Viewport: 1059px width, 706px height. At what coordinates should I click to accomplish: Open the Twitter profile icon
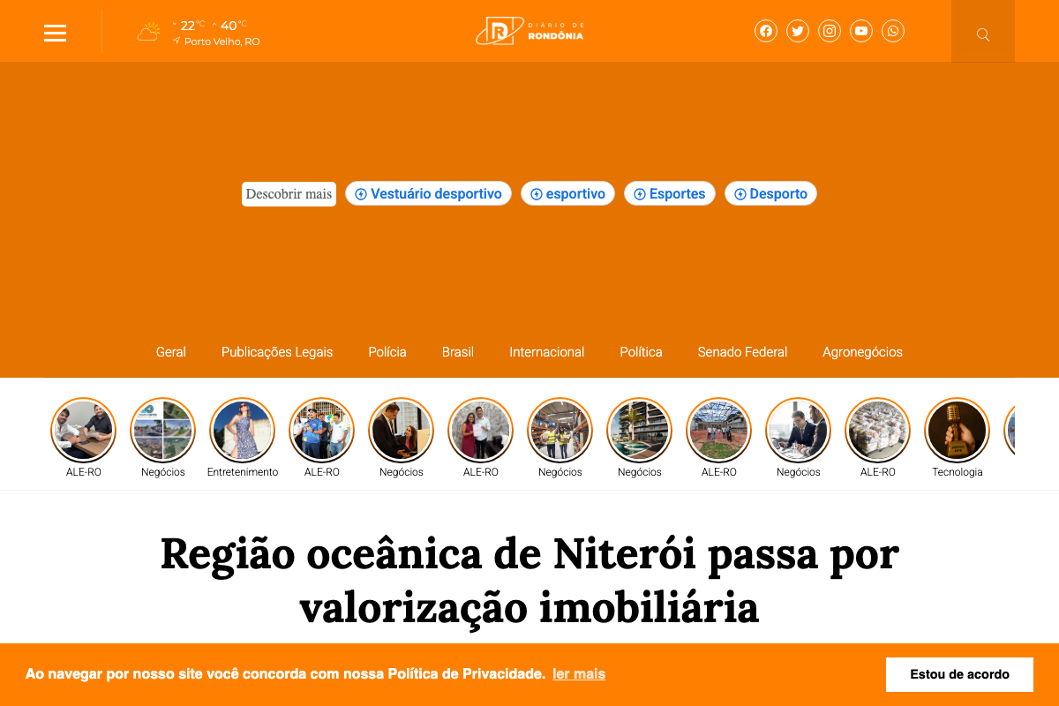coord(797,30)
